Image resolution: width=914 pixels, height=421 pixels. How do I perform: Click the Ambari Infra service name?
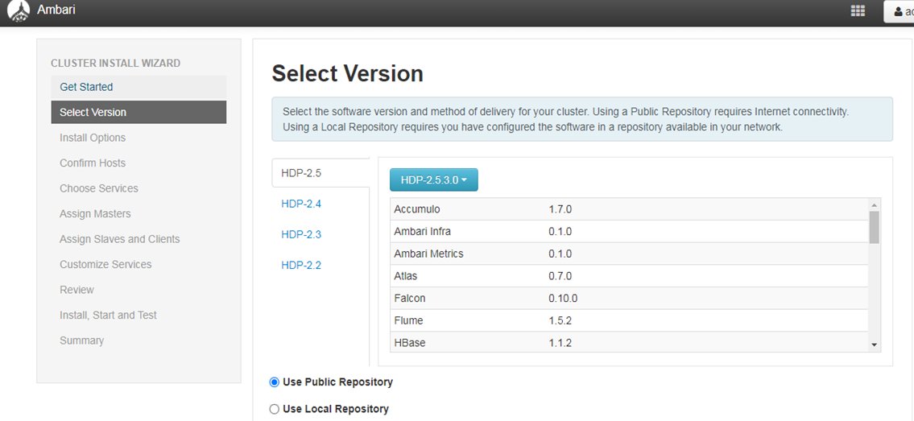click(x=423, y=232)
